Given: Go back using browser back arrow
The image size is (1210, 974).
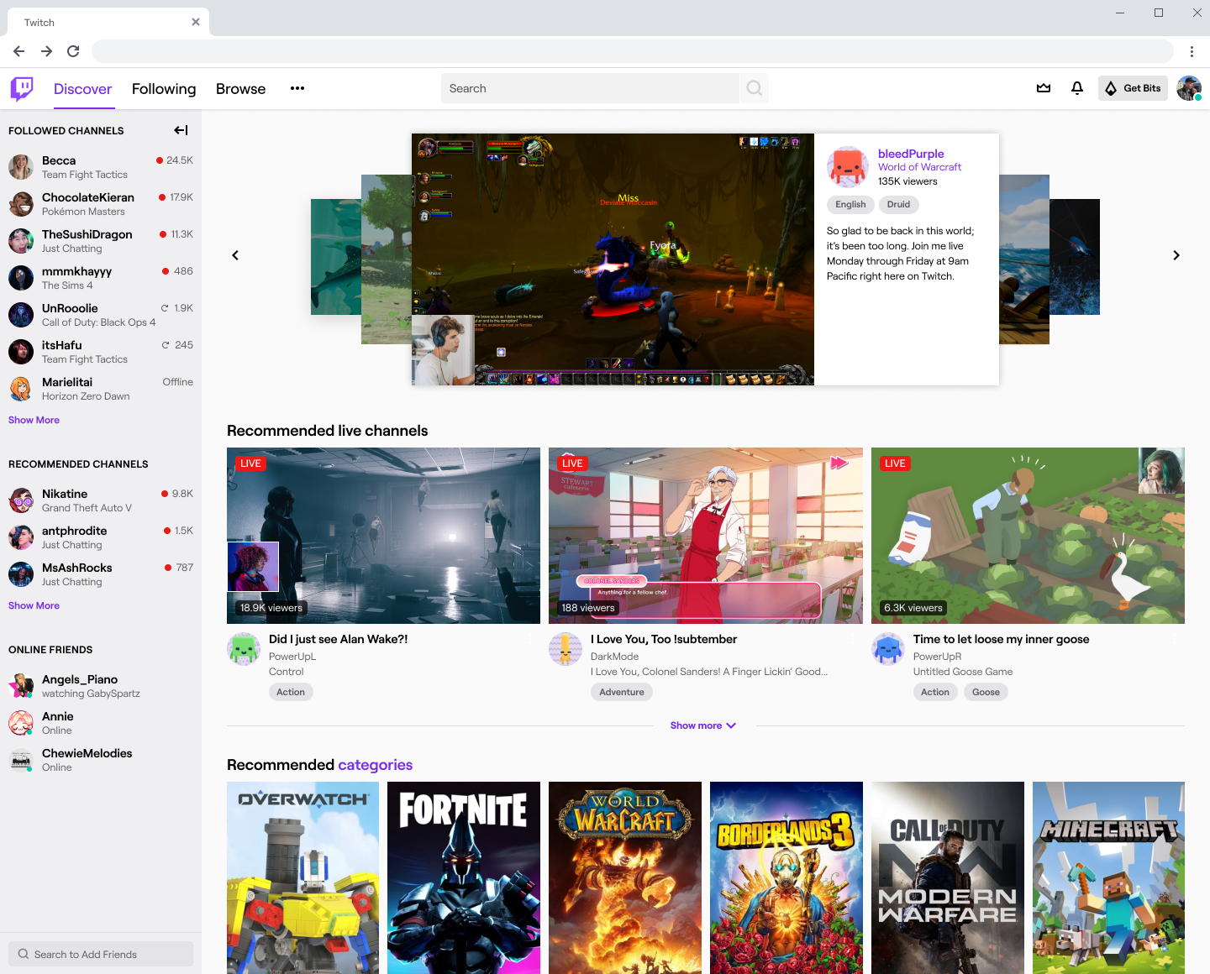Looking at the screenshot, I should [x=19, y=51].
